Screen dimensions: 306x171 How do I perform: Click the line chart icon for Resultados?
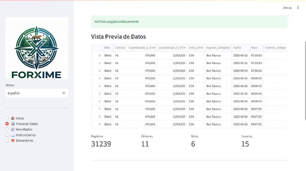click(13, 130)
